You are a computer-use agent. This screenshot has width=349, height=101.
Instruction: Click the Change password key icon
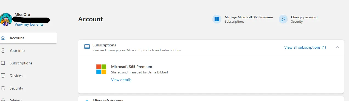coord(283,19)
